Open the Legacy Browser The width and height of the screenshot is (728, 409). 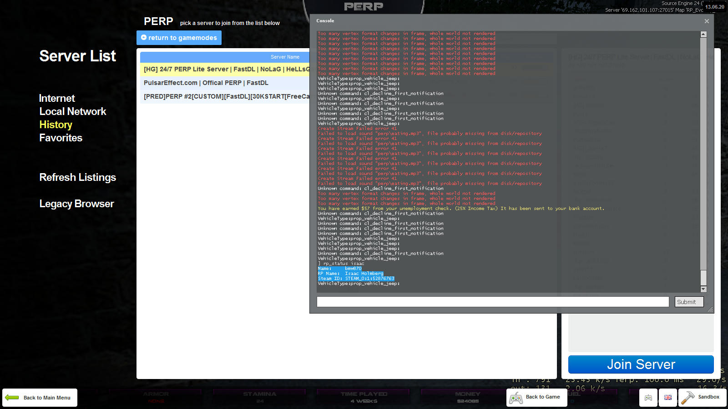pos(76,204)
